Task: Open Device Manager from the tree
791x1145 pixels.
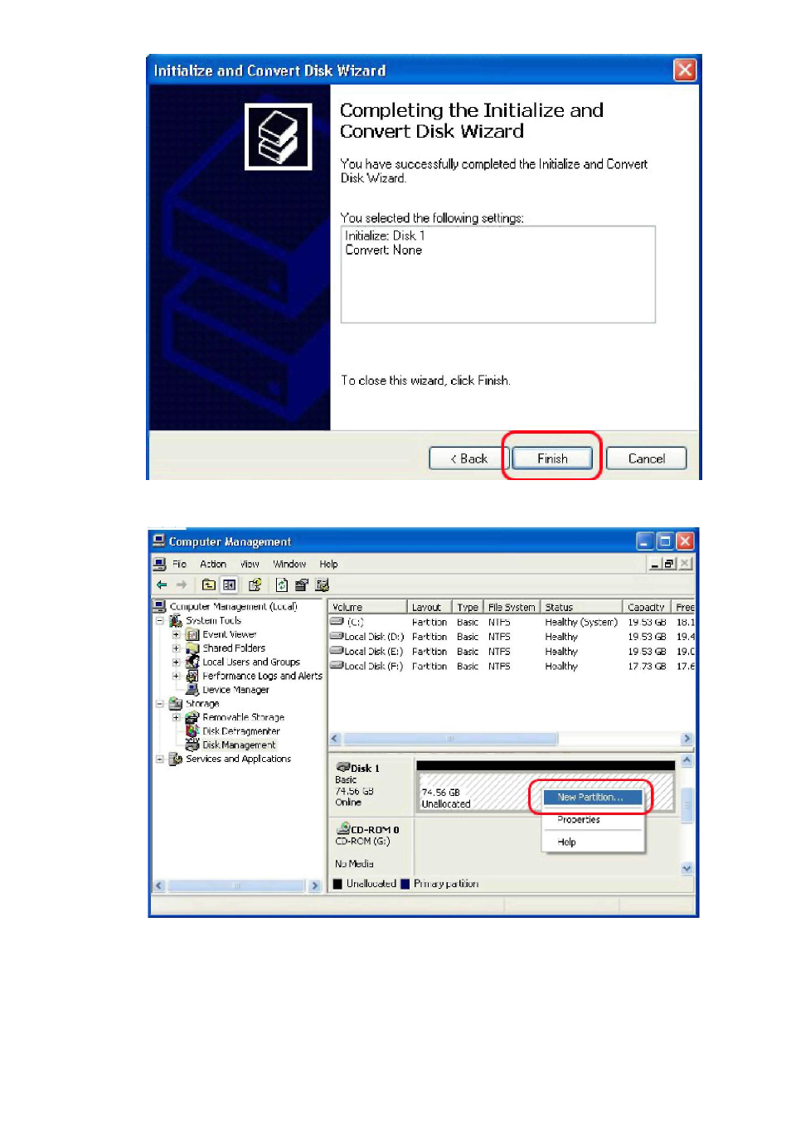Action: pyautogui.click(x=235, y=690)
